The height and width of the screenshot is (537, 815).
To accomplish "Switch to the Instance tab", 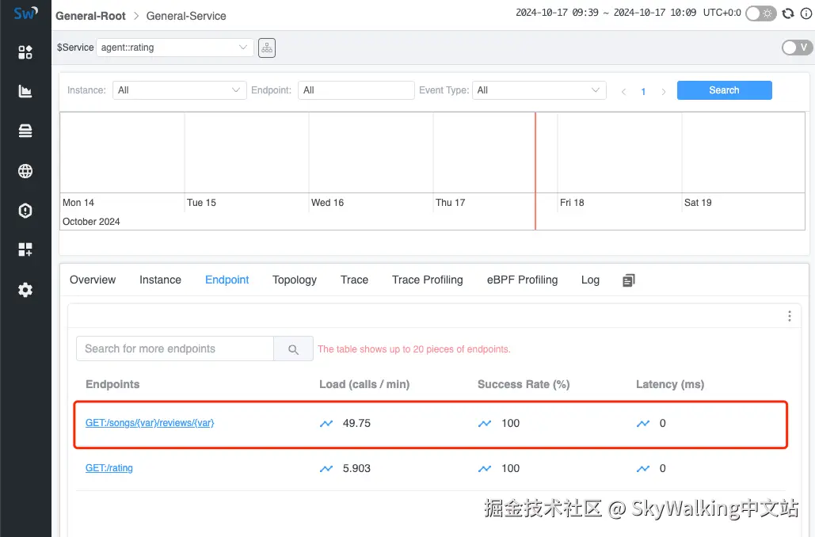I will click(160, 280).
